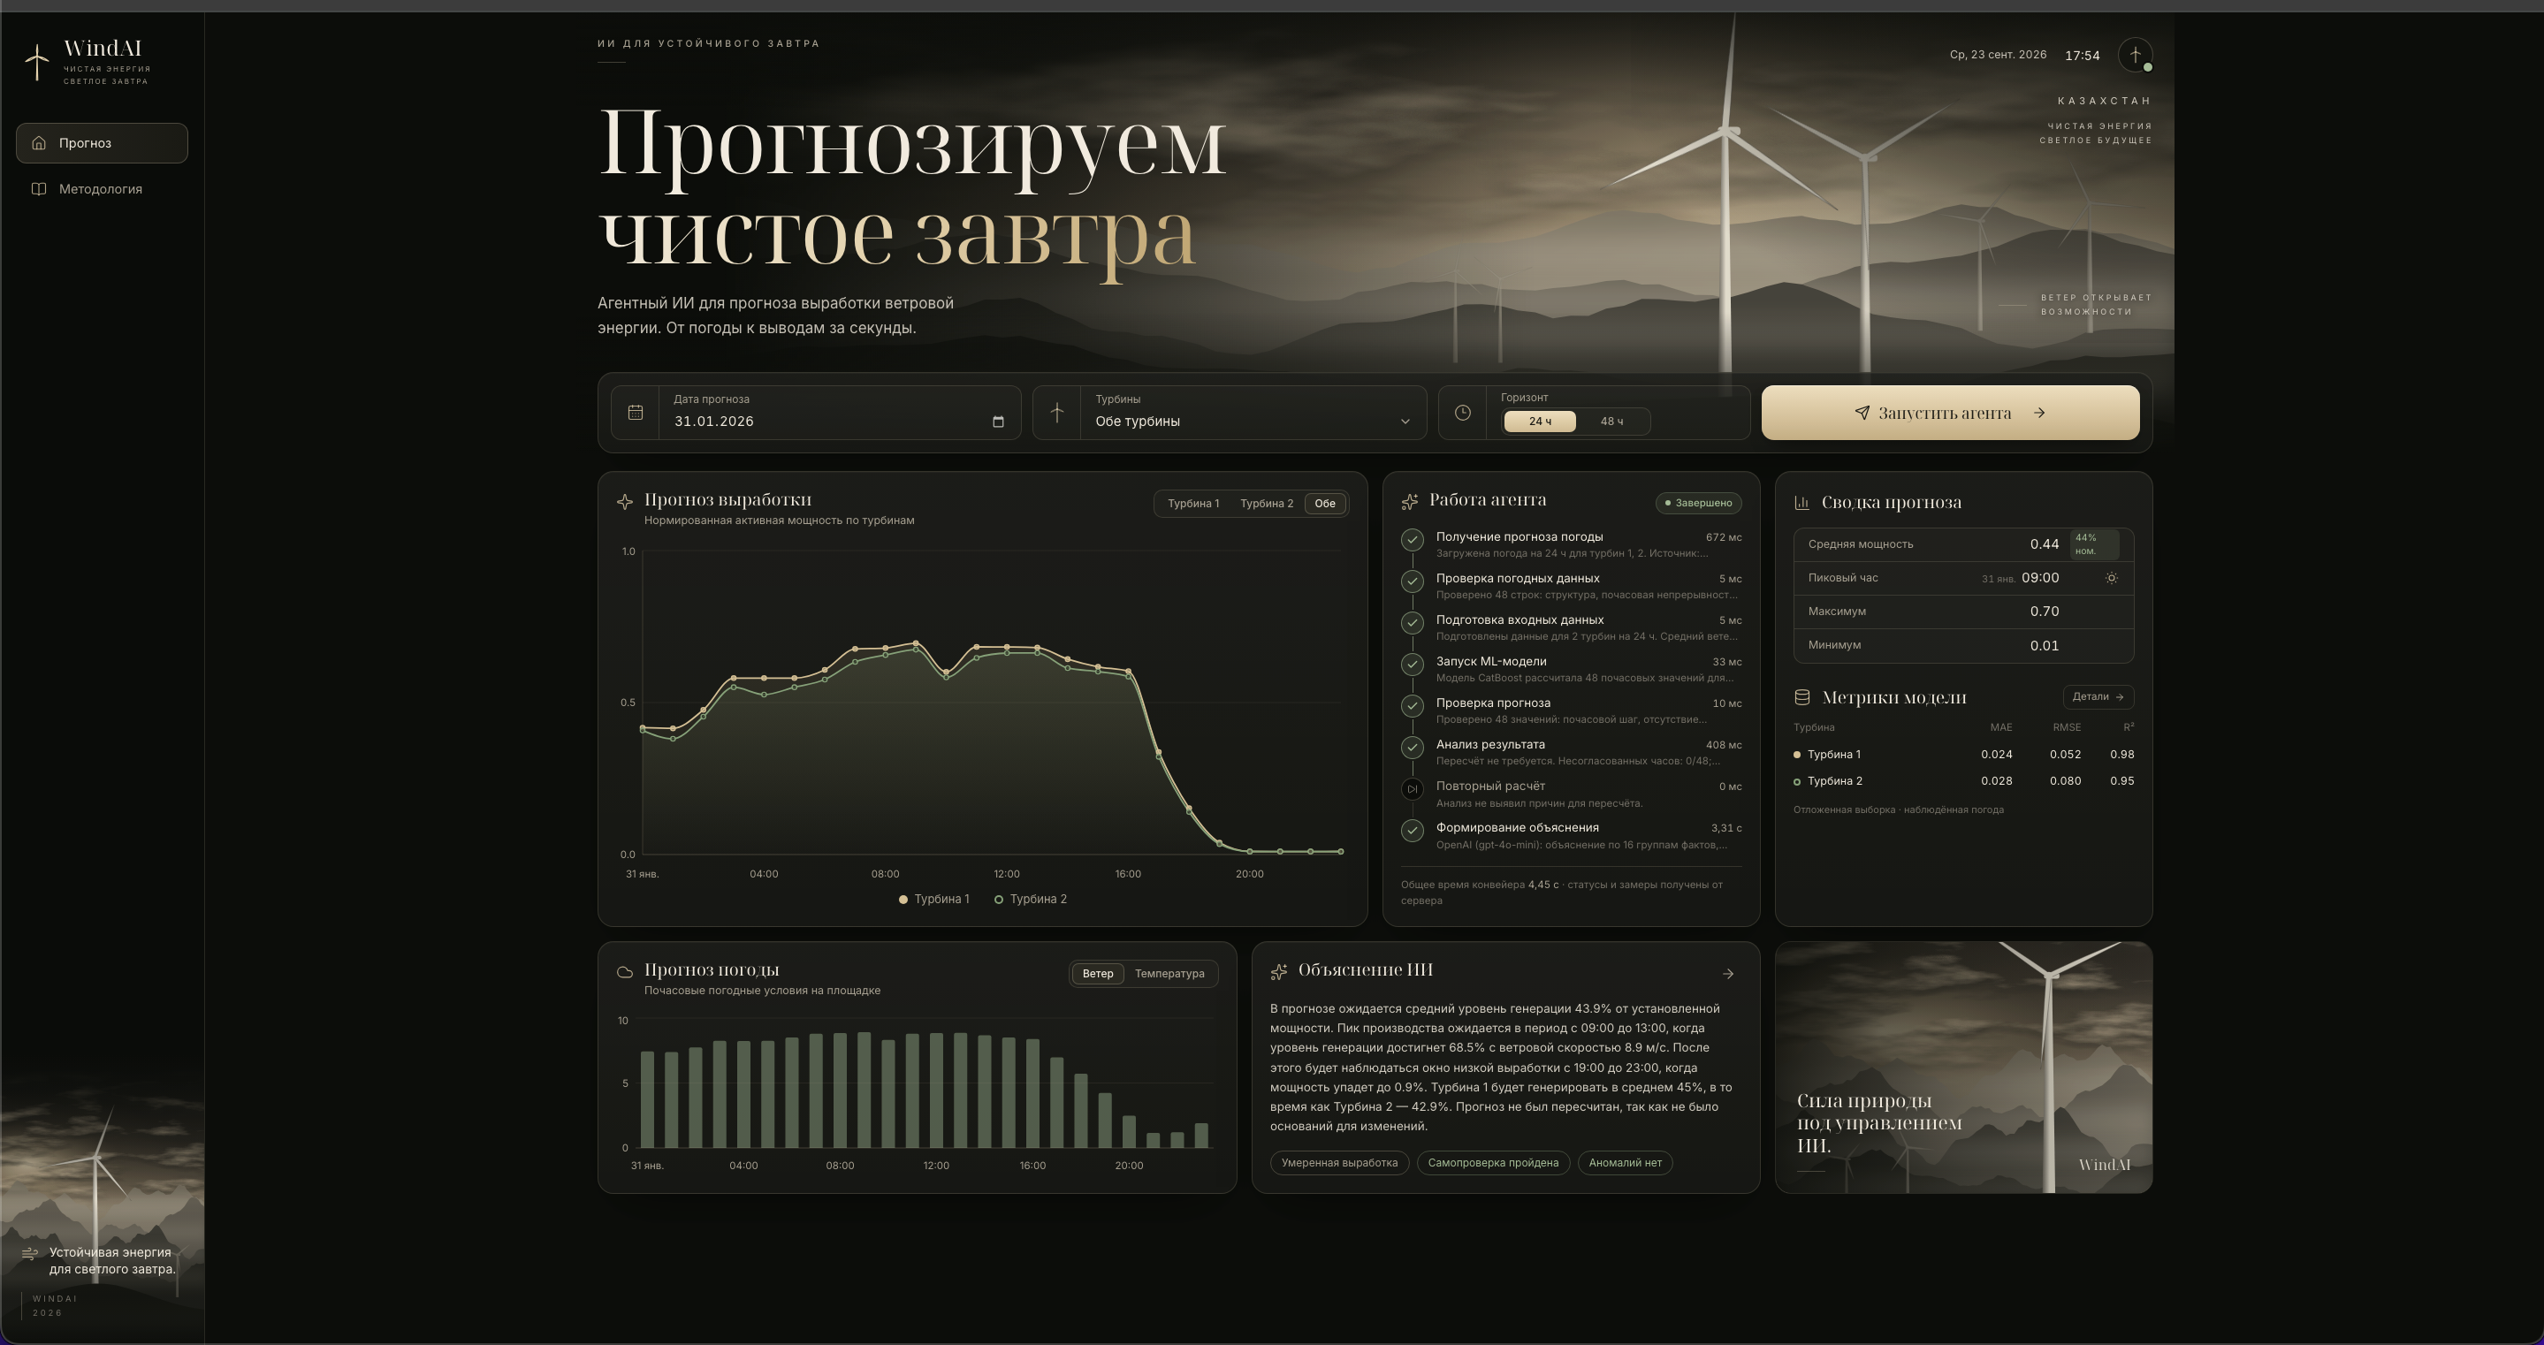Click the date value 31.01.2026

(x=714, y=422)
